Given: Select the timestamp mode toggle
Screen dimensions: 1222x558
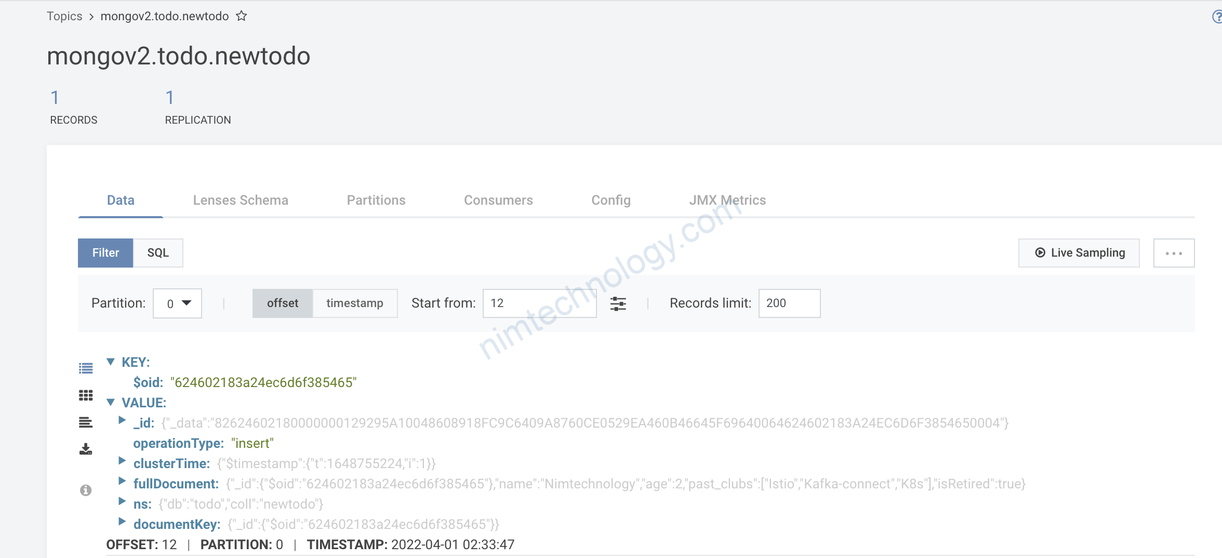Looking at the screenshot, I should click(355, 303).
